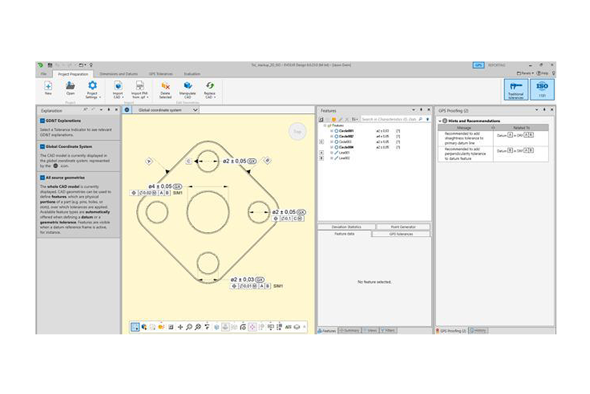This screenshot has width=590, height=394.
Task: Click the Top view orientation circle
Action: tap(297, 132)
